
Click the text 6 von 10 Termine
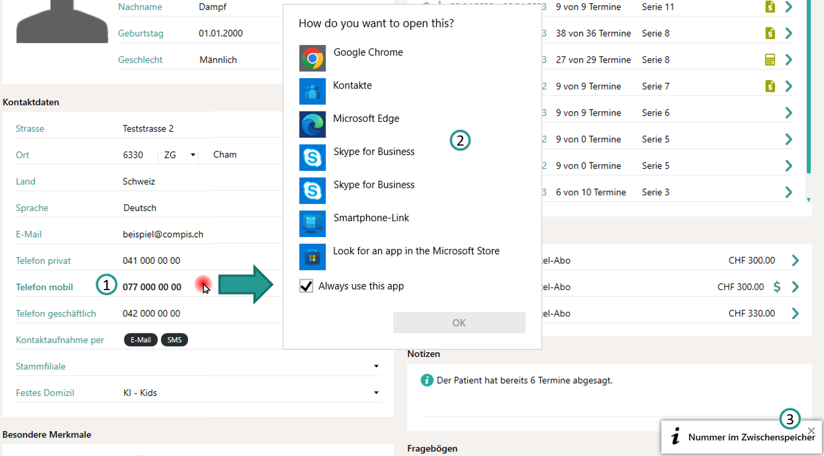[x=591, y=192]
